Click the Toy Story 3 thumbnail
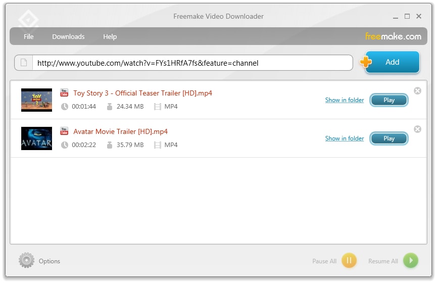The width and height of the screenshot is (437, 283). coord(36,100)
